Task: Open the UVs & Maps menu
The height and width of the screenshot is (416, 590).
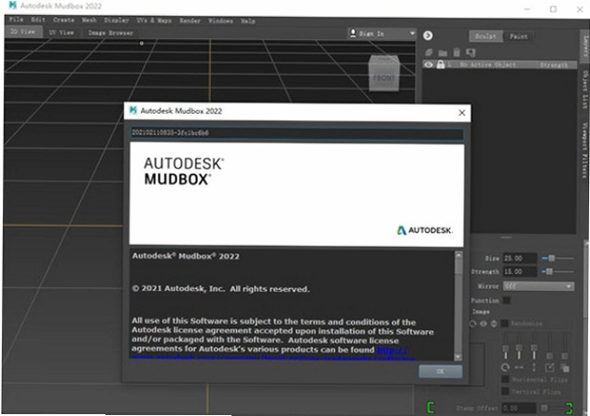Action: 154,21
